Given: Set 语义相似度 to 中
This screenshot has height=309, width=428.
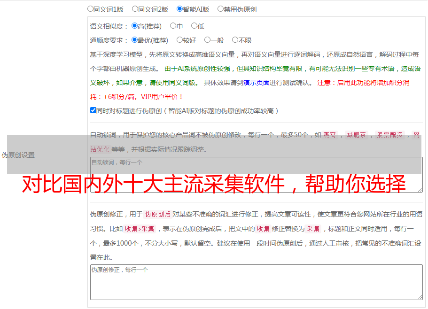Looking at the screenshot, I should (x=173, y=26).
